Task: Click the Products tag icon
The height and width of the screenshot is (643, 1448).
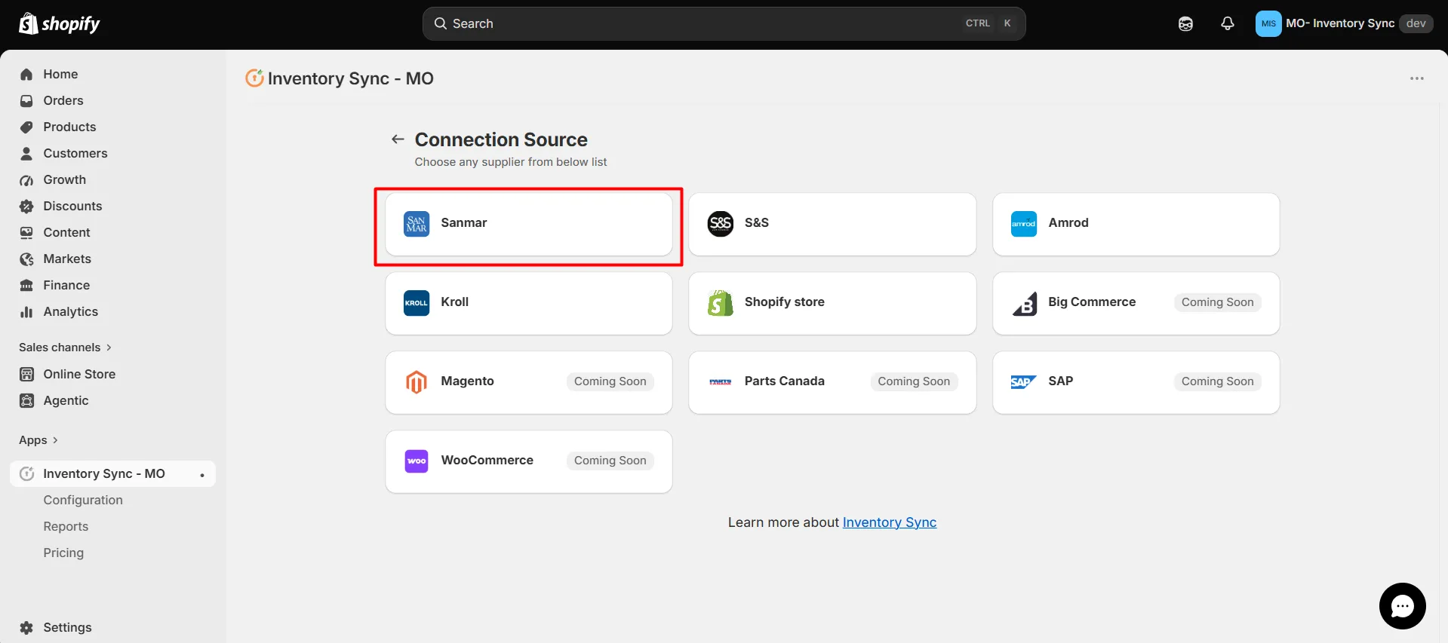Action: coord(26,127)
